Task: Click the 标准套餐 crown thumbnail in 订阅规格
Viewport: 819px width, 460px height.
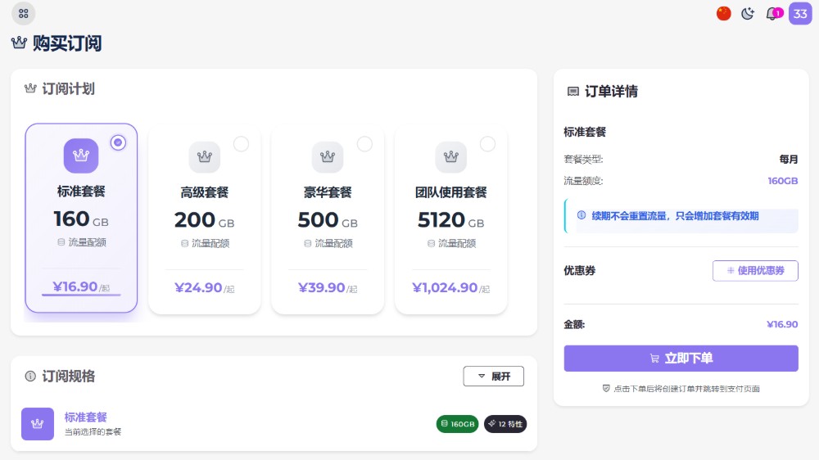Action: pyautogui.click(x=38, y=423)
